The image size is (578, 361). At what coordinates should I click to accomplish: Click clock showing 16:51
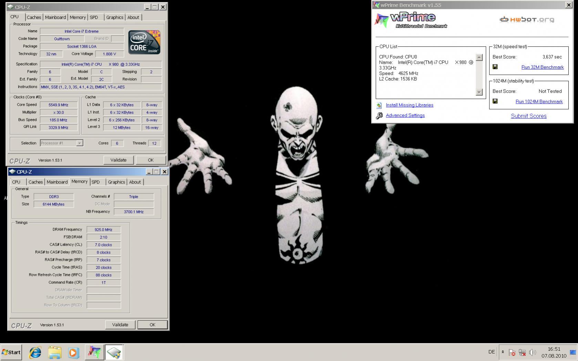click(554, 349)
